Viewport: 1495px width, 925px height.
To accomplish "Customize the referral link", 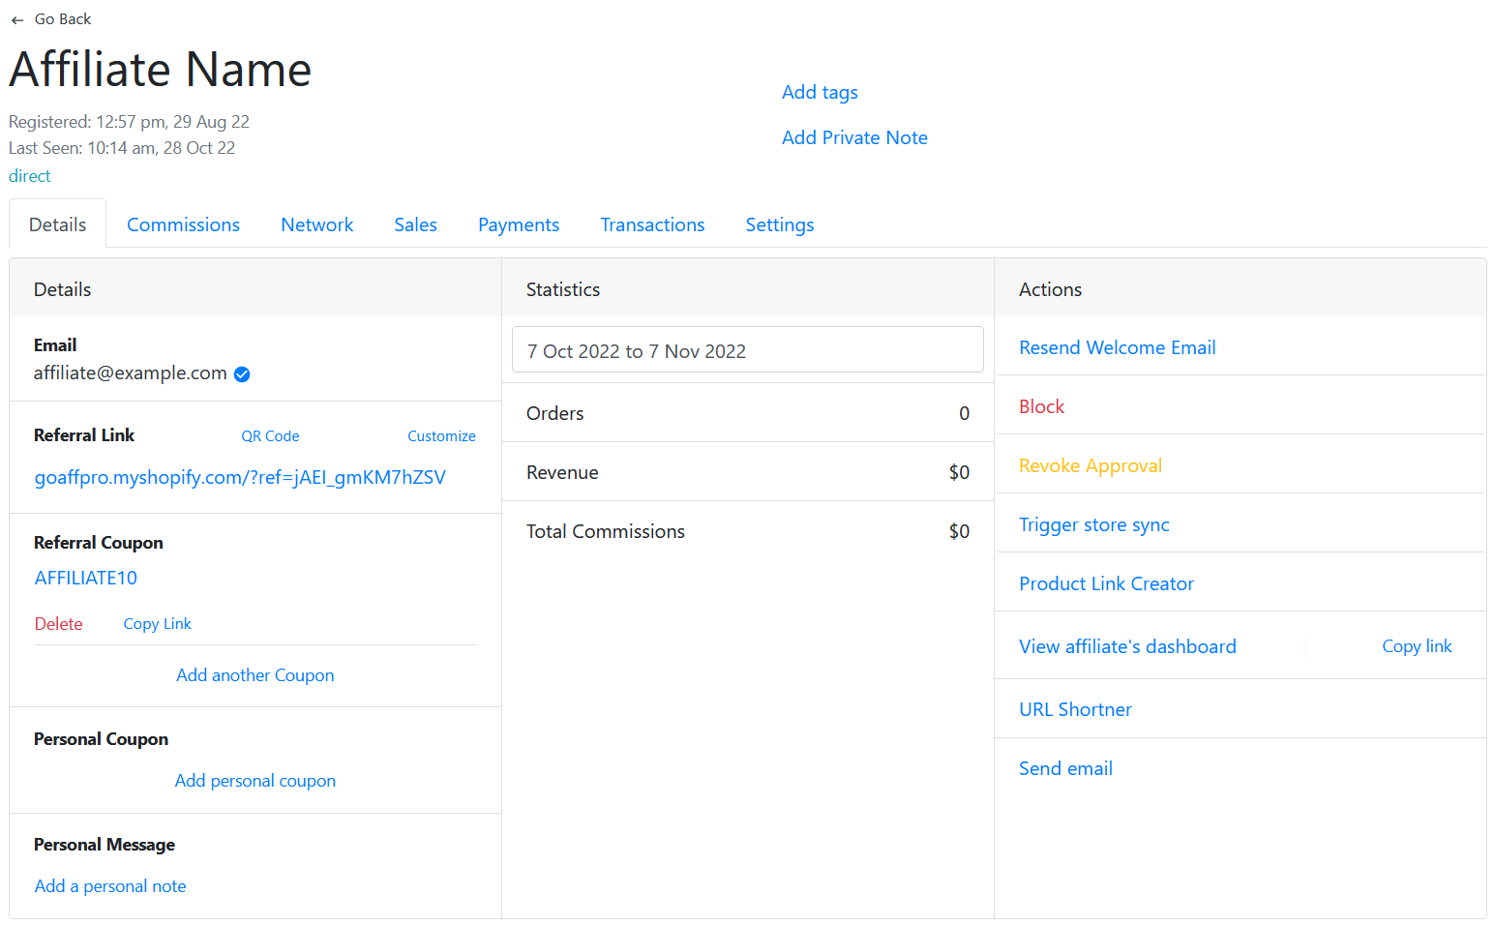I will (x=441, y=436).
